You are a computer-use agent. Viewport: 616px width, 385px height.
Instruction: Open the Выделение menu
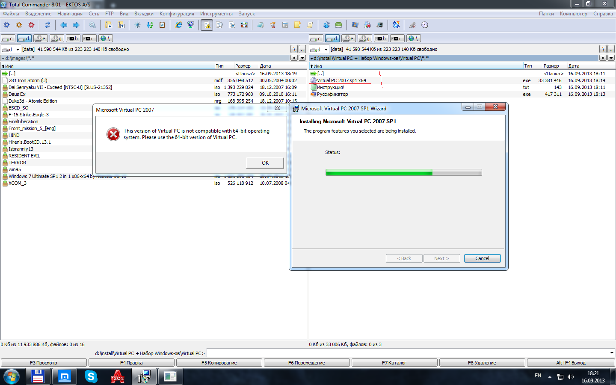coord(38,14)
